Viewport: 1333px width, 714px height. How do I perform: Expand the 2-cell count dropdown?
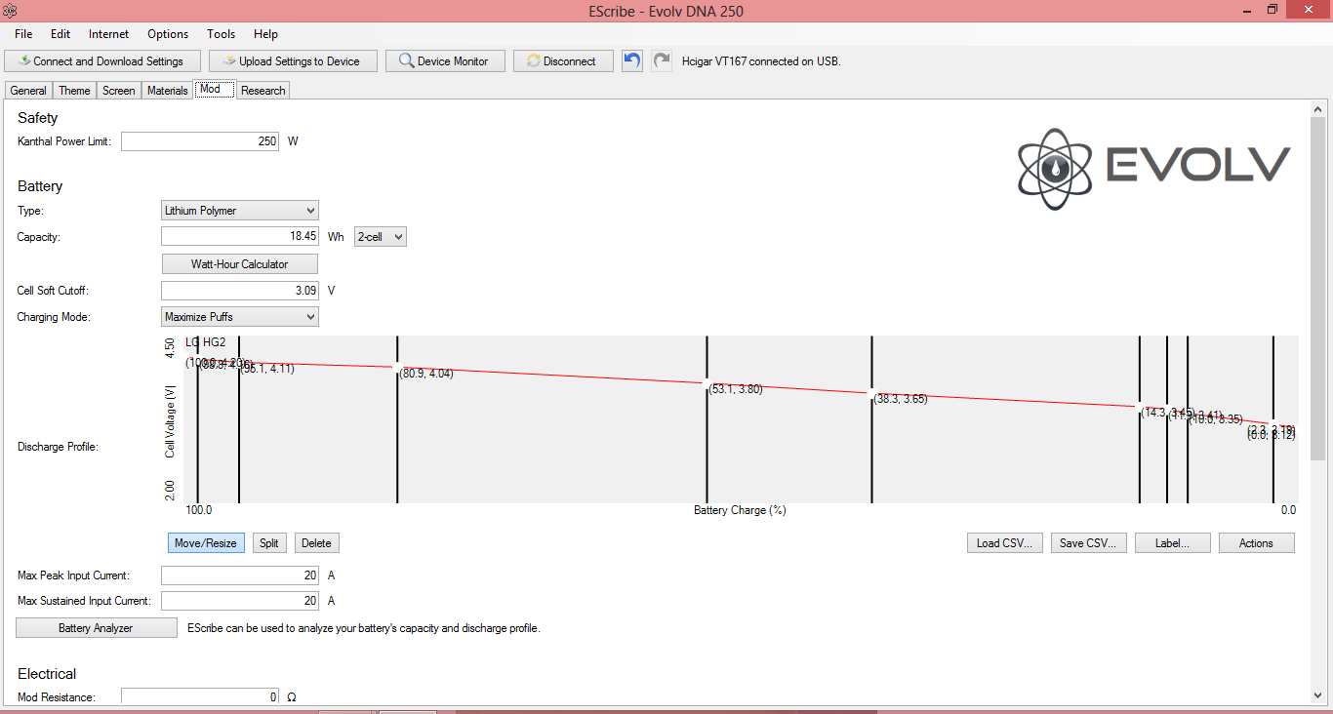point(381,237)
